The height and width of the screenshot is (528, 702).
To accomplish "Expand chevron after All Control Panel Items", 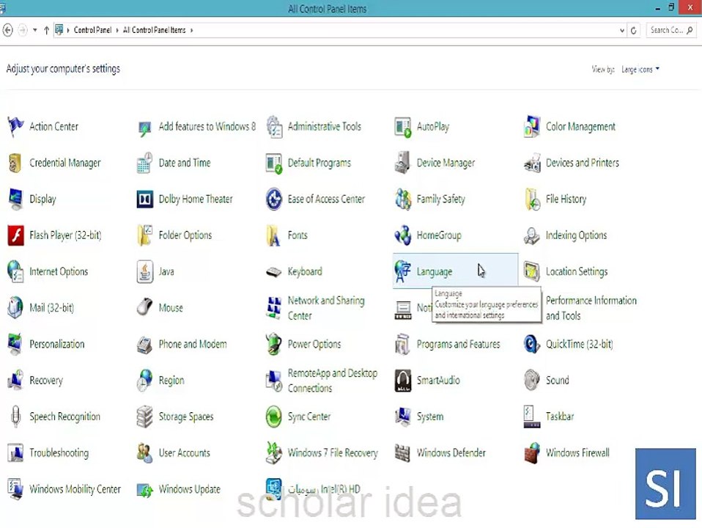I will 191,31.
